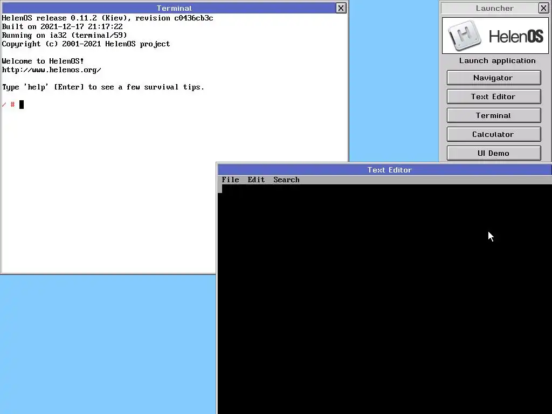Image resolution: width=552 pixels, height=414 pixels.
Task: Launch a new Terminal from Launcher
Action: [494, 115]
